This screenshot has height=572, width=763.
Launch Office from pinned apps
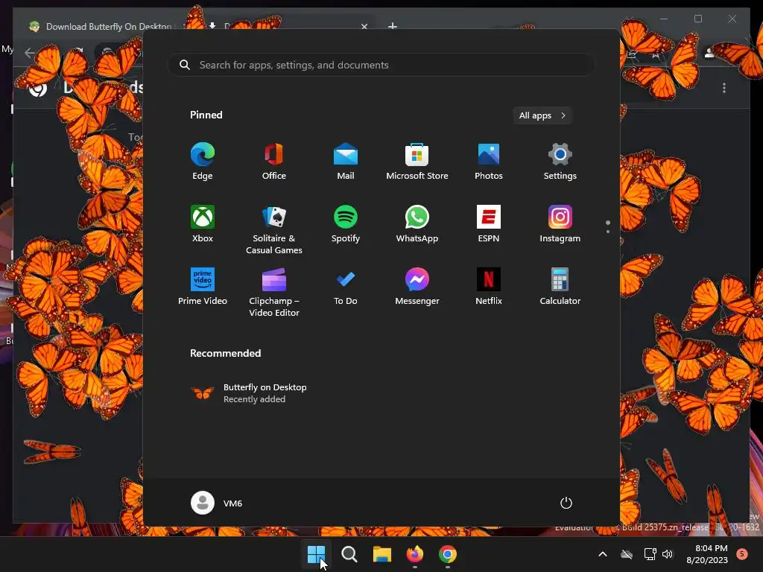[x=274, y=162]
